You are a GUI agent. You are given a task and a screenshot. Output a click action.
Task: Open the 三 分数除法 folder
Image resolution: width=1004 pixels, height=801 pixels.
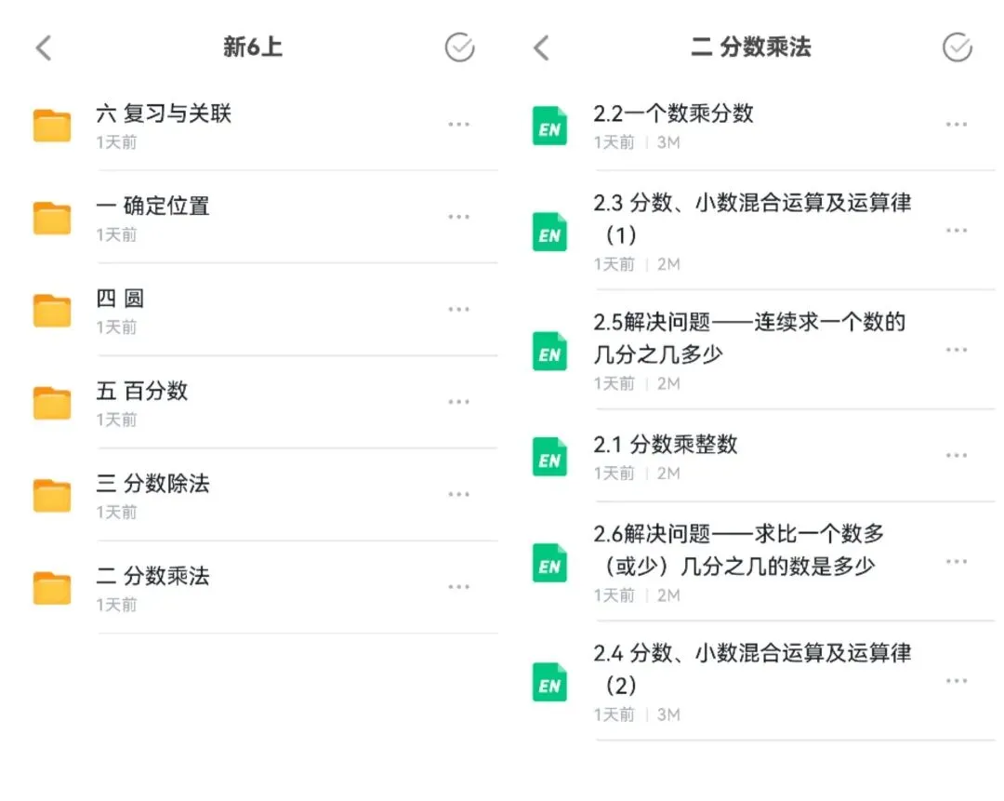click(x=265, y=495)
